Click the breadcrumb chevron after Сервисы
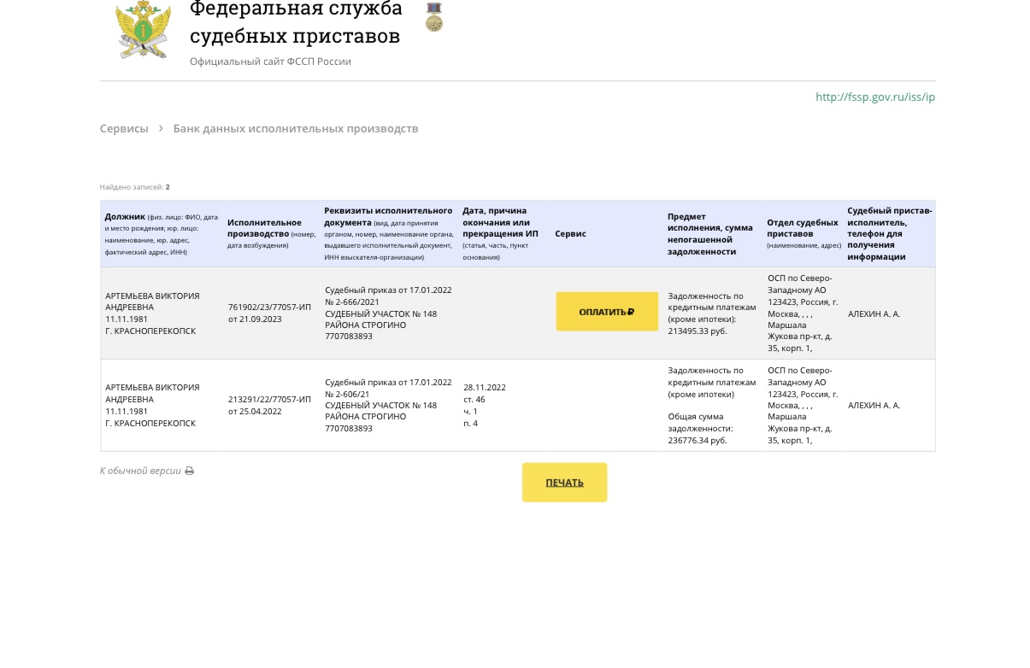Image resolution: width=1030 pixels, height=668 pixels. click(x=161, y=128)
